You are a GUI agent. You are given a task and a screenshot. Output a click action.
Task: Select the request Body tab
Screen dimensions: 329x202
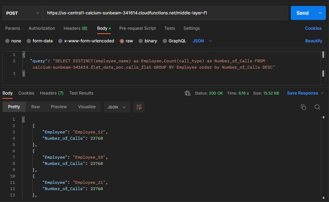(x=104, y=28)
